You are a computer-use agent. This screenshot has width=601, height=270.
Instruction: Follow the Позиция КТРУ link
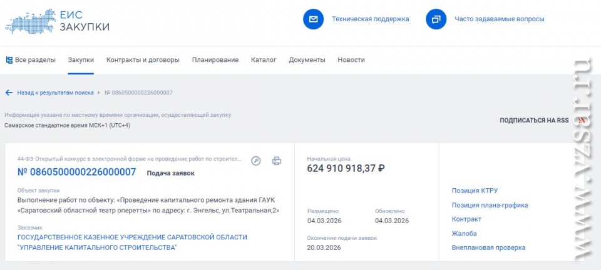475,191
